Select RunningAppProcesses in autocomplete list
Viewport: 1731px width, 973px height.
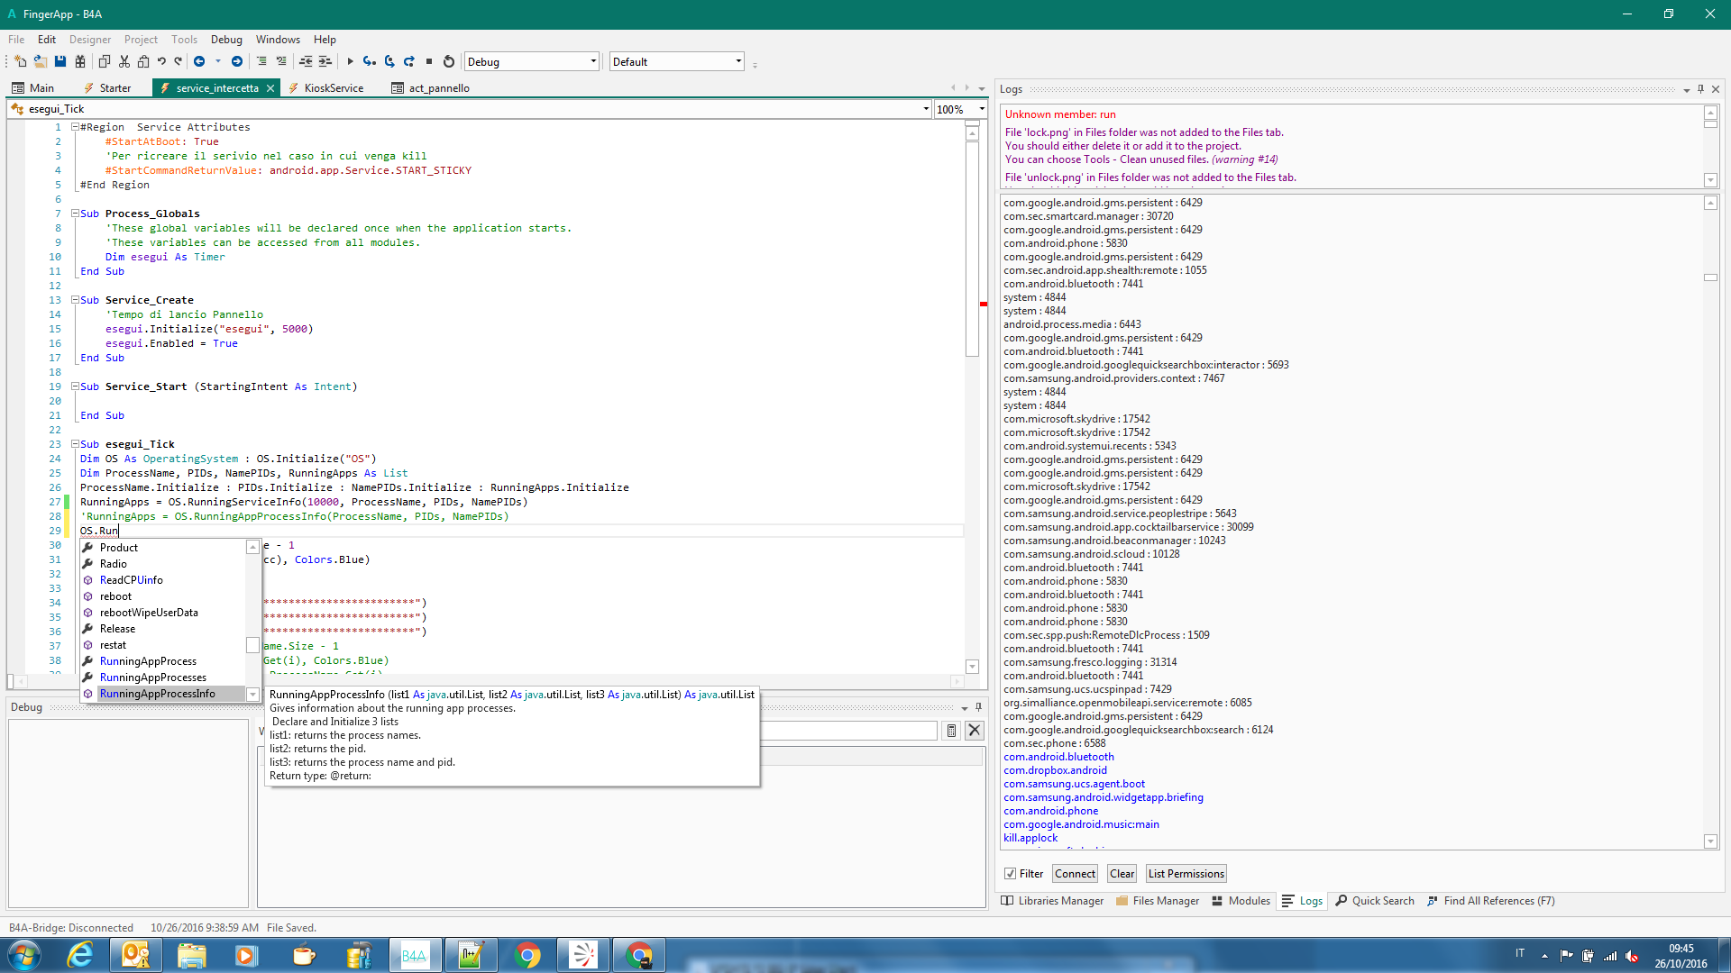[153, 677]
